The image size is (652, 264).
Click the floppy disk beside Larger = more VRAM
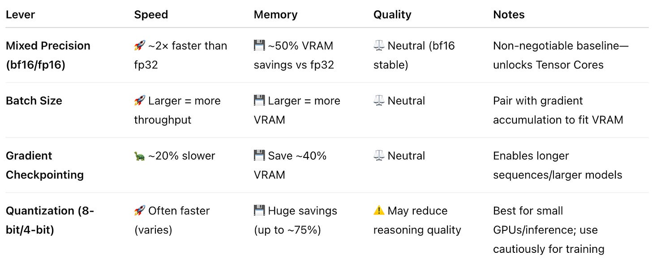259,101
